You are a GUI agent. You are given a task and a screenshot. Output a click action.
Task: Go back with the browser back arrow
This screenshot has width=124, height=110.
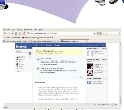pyautogui.click(x=5, y=33)
